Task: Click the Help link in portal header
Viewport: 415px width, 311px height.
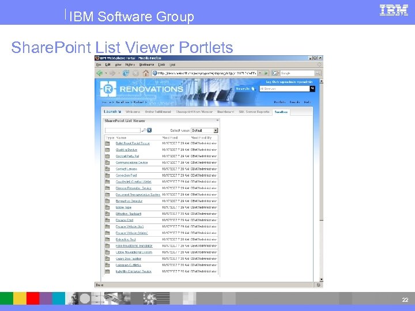Action: pyautogui.click(x=307, y=102)
